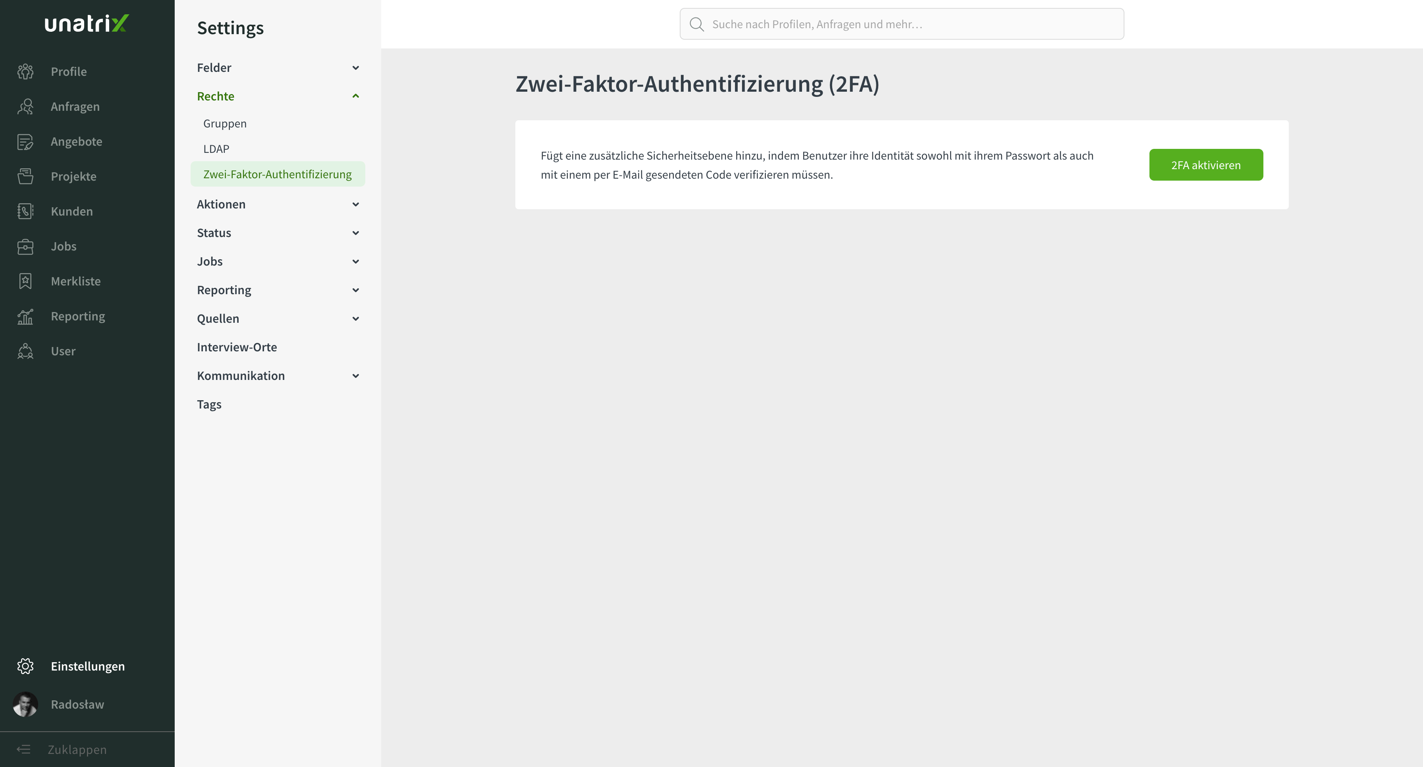The width and height of the screenshot is (1423, 767).
Task: Click the Angebote sidebar icon
Action: pyautogui.click(x=25, y=141)
